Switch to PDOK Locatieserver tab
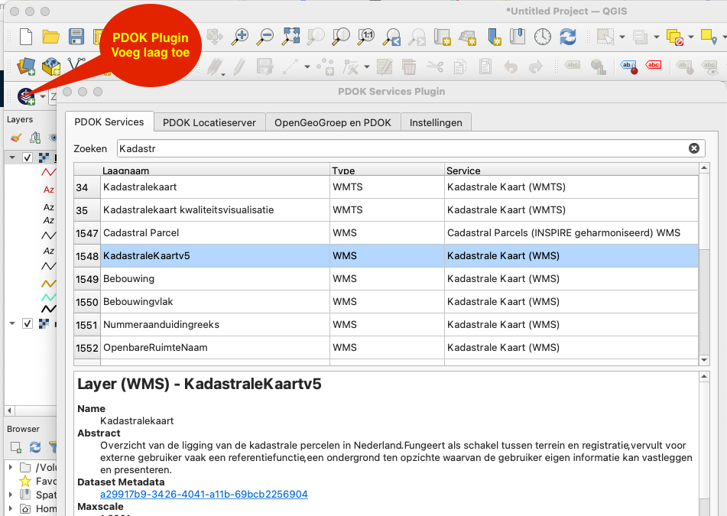 point(209,123)
